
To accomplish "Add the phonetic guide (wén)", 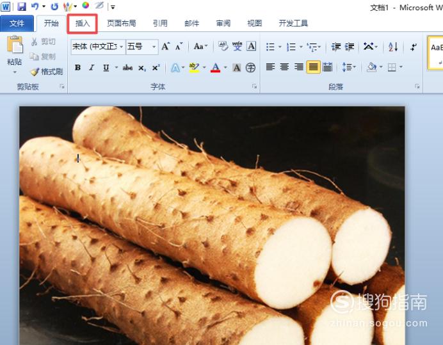I will point(237,46).
